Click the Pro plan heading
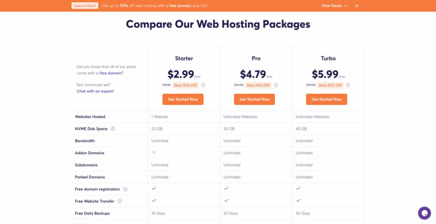This screenshot has height=224, width=436. pyautogui.click(x=256, y=58)
